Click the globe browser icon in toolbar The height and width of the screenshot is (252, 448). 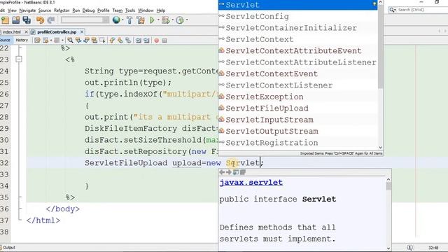(116, 20)
